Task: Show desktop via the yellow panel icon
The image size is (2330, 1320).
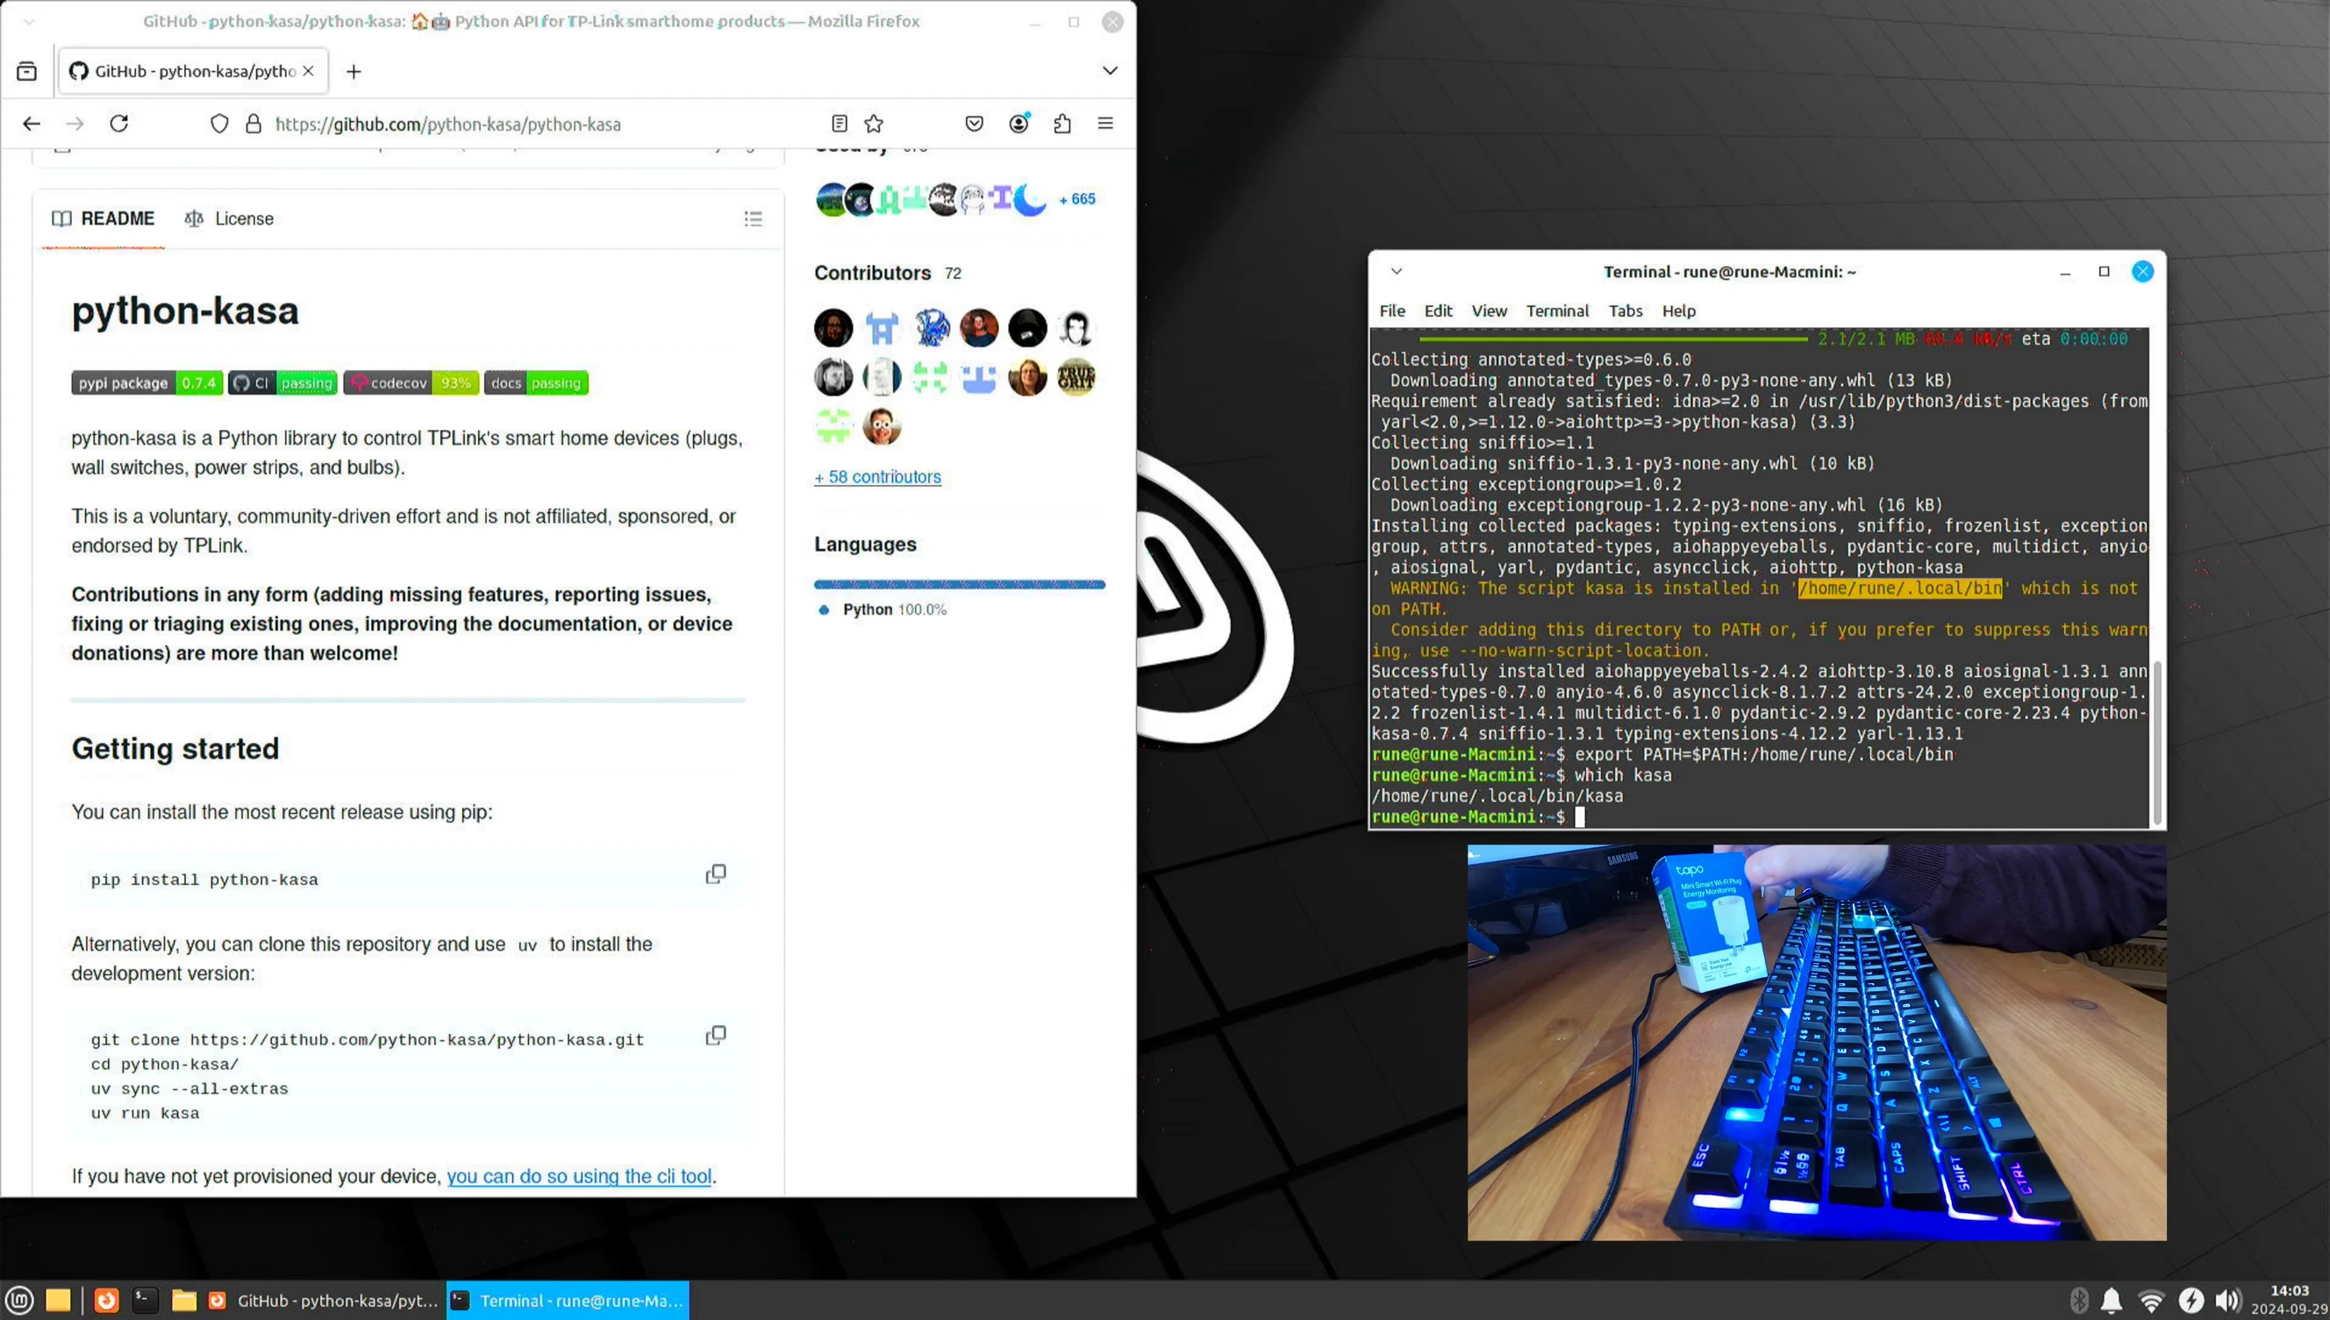Action: coord(58,1300)
